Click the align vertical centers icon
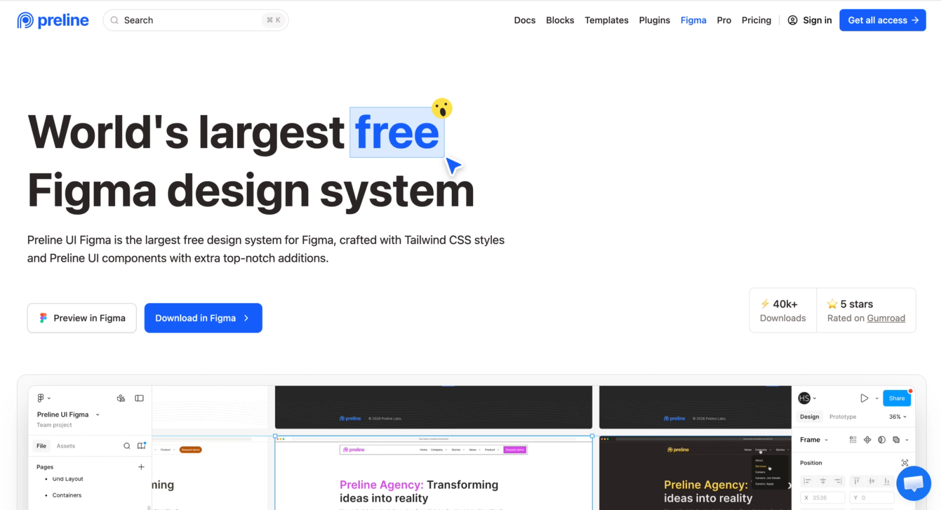This screenshot has height=510, width=941. [x=872, y=481]
